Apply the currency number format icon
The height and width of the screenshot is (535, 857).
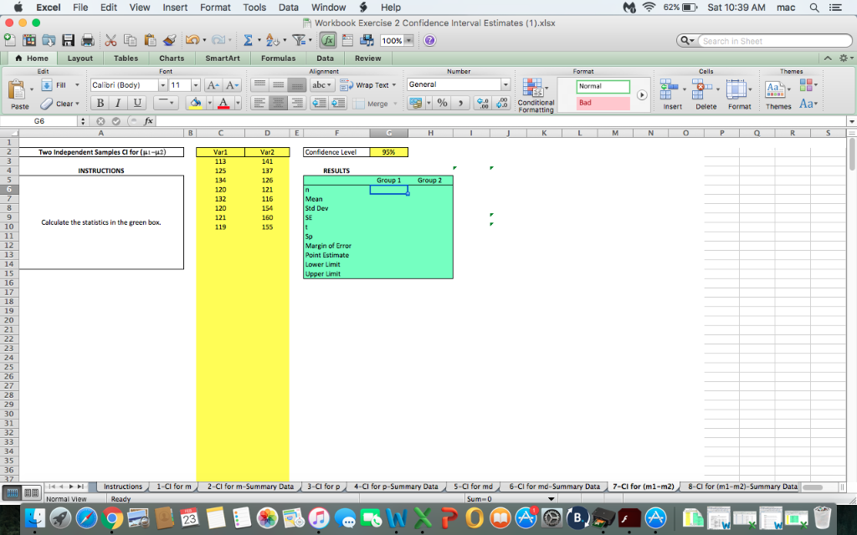coord(416,102)
